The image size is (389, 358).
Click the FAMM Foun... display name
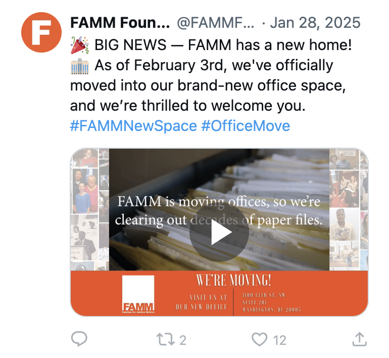tap(120, 23)
